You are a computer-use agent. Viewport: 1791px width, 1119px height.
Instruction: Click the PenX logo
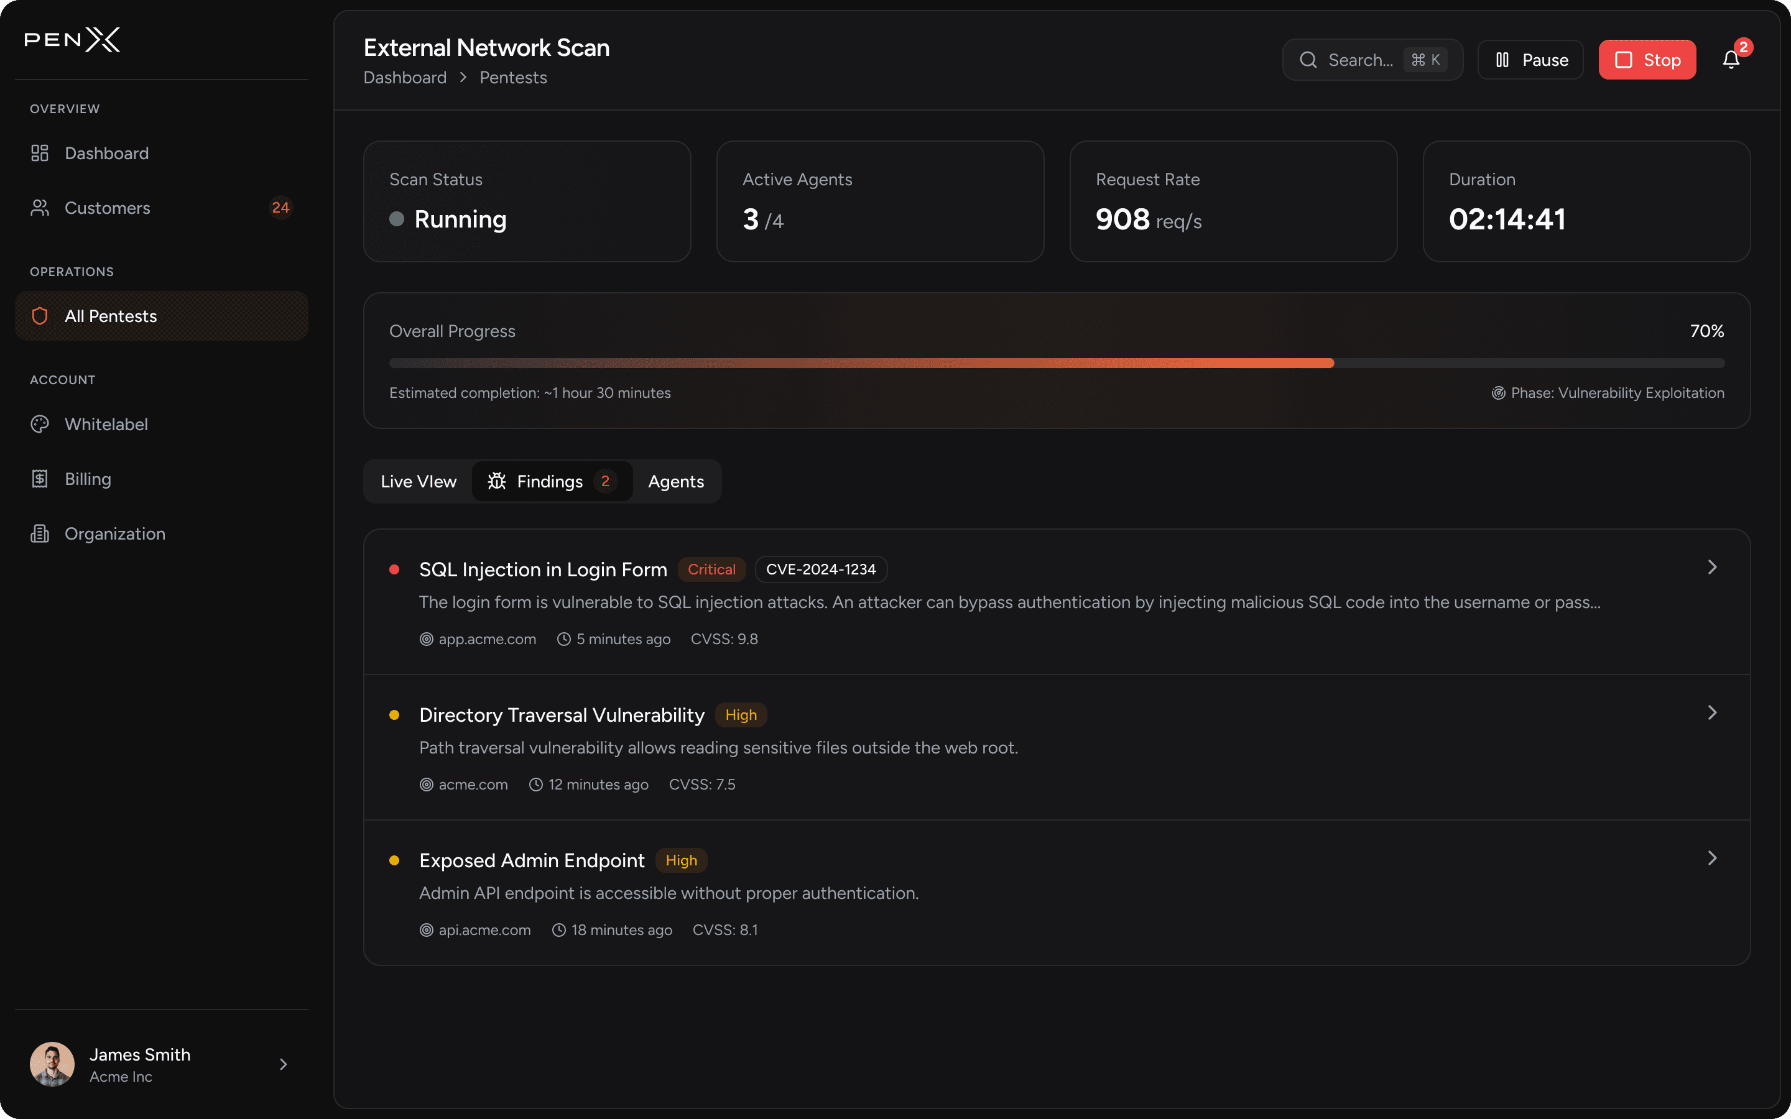(73, 40)
